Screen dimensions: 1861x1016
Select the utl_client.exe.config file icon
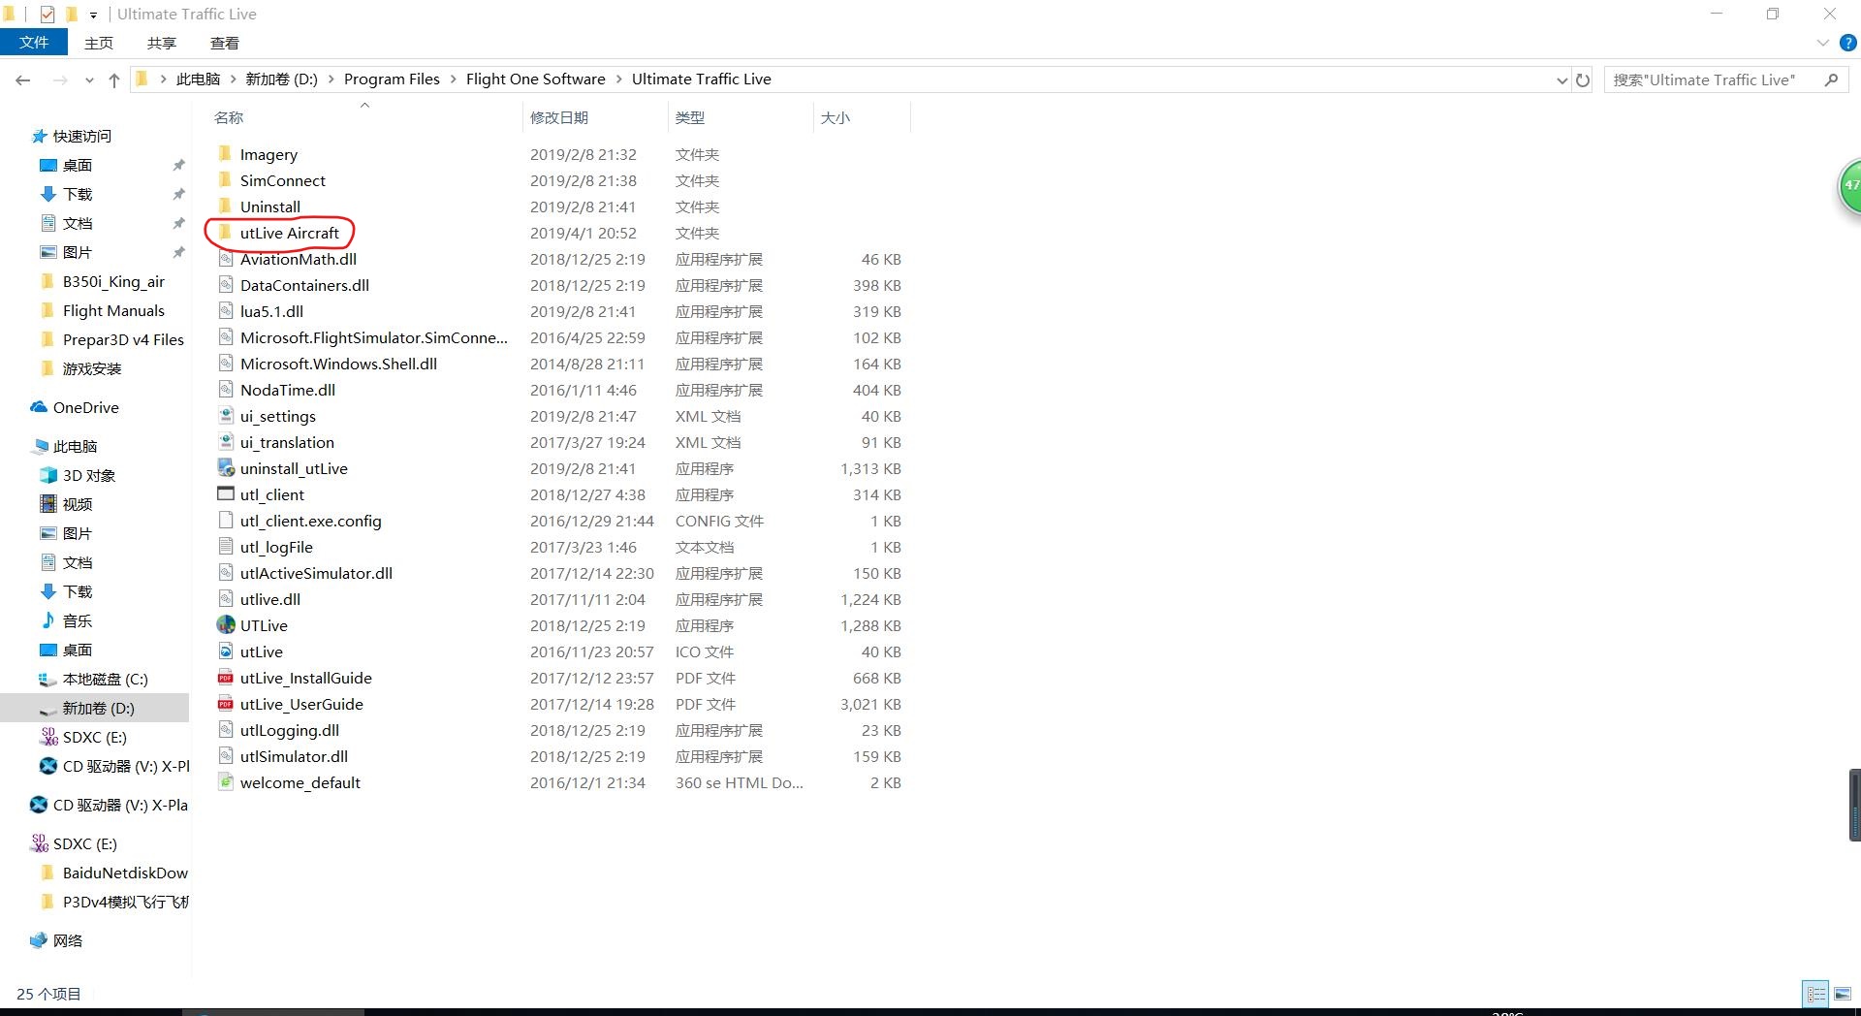tap(226, 521)
